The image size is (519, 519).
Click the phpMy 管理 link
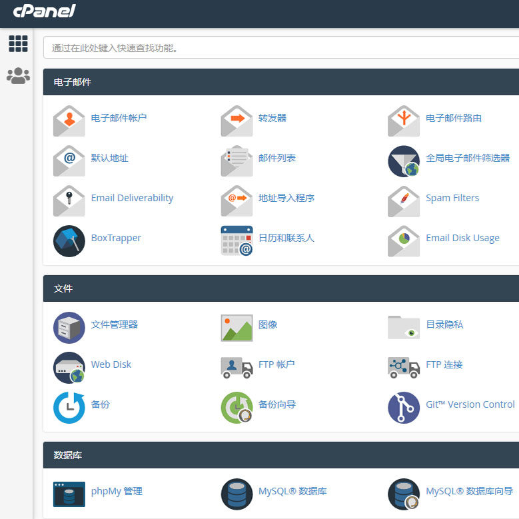point(117,491)
